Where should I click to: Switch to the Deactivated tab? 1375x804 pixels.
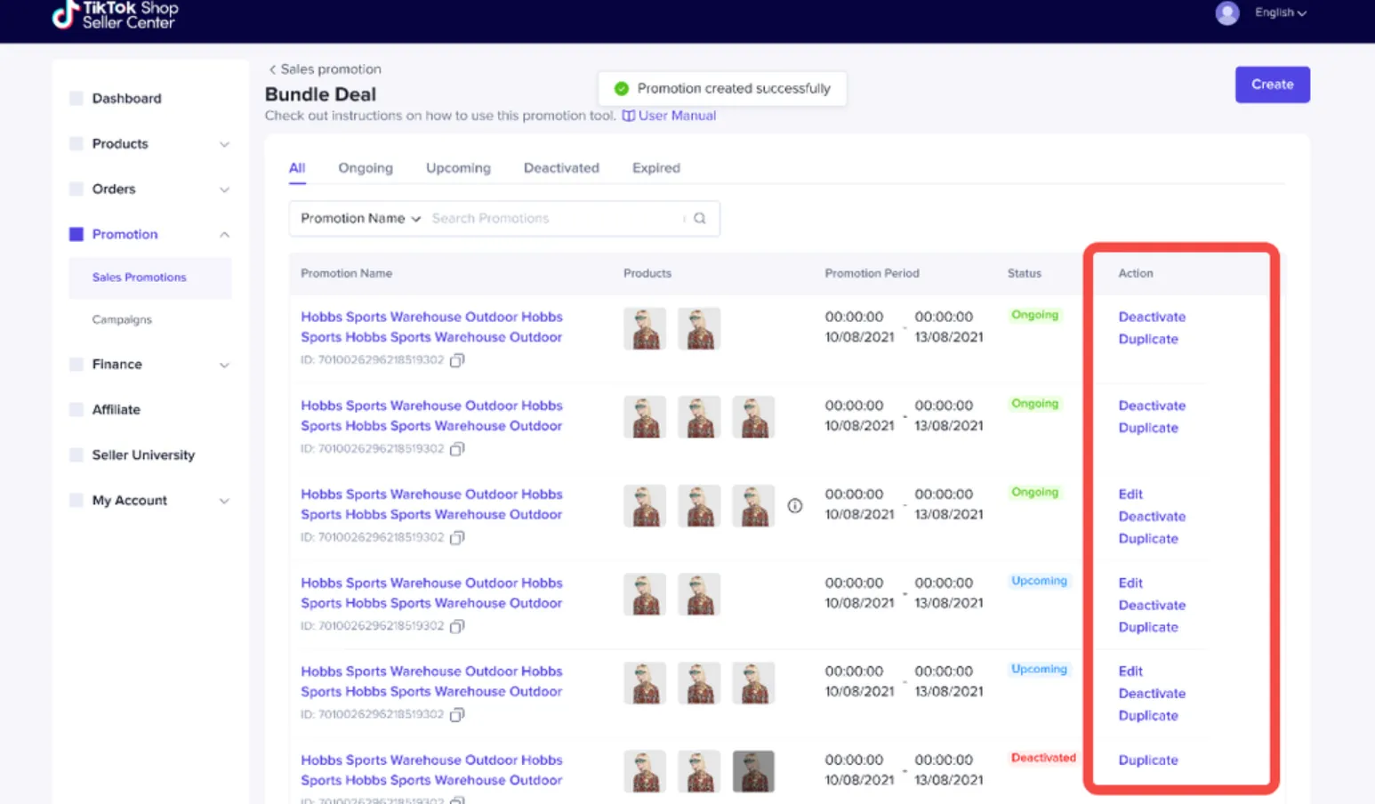[x=561, y=168]
